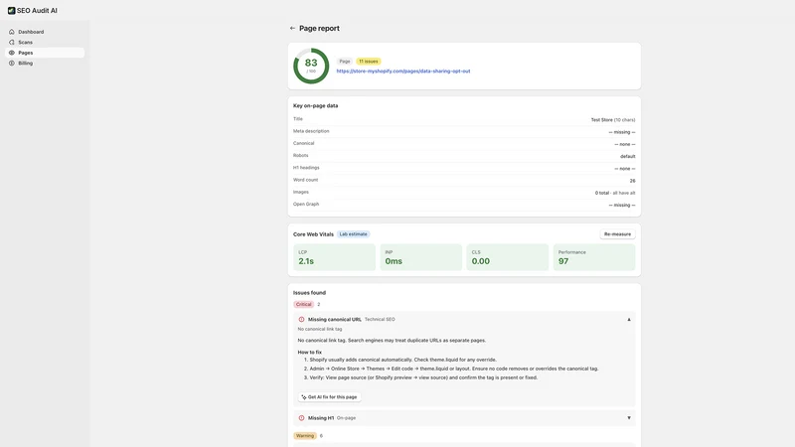Click the Word count row label

(306, 180)
